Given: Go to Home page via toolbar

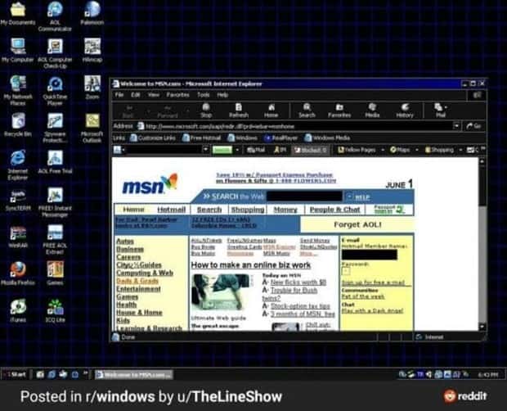Looking at the screenshot, I should coord(271,109).
